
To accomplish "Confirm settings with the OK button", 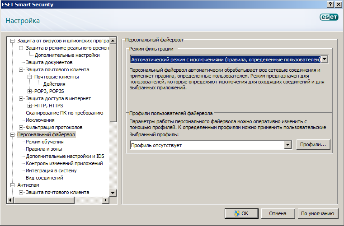I will pyautogui.click(x=241, y=213).
